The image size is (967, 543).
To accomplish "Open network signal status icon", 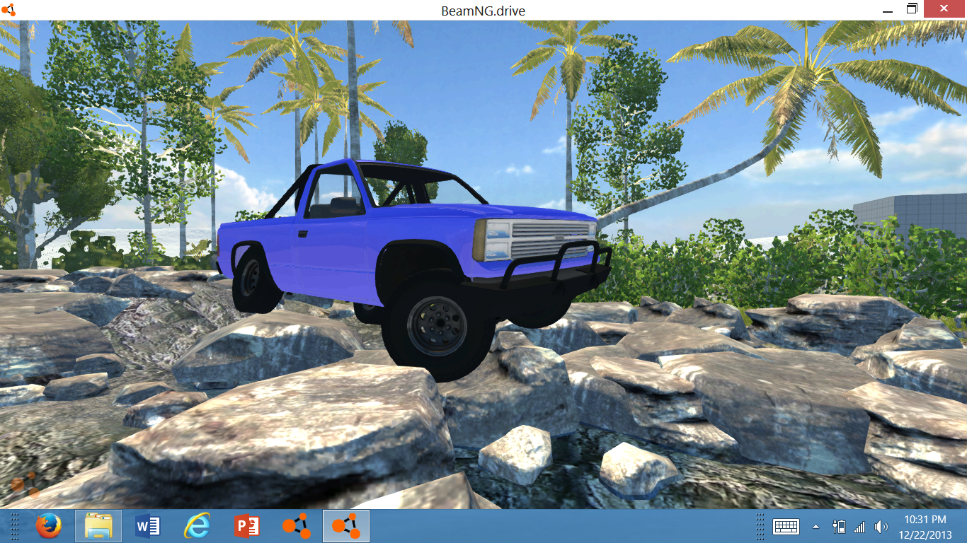I will tap(859, 527).
